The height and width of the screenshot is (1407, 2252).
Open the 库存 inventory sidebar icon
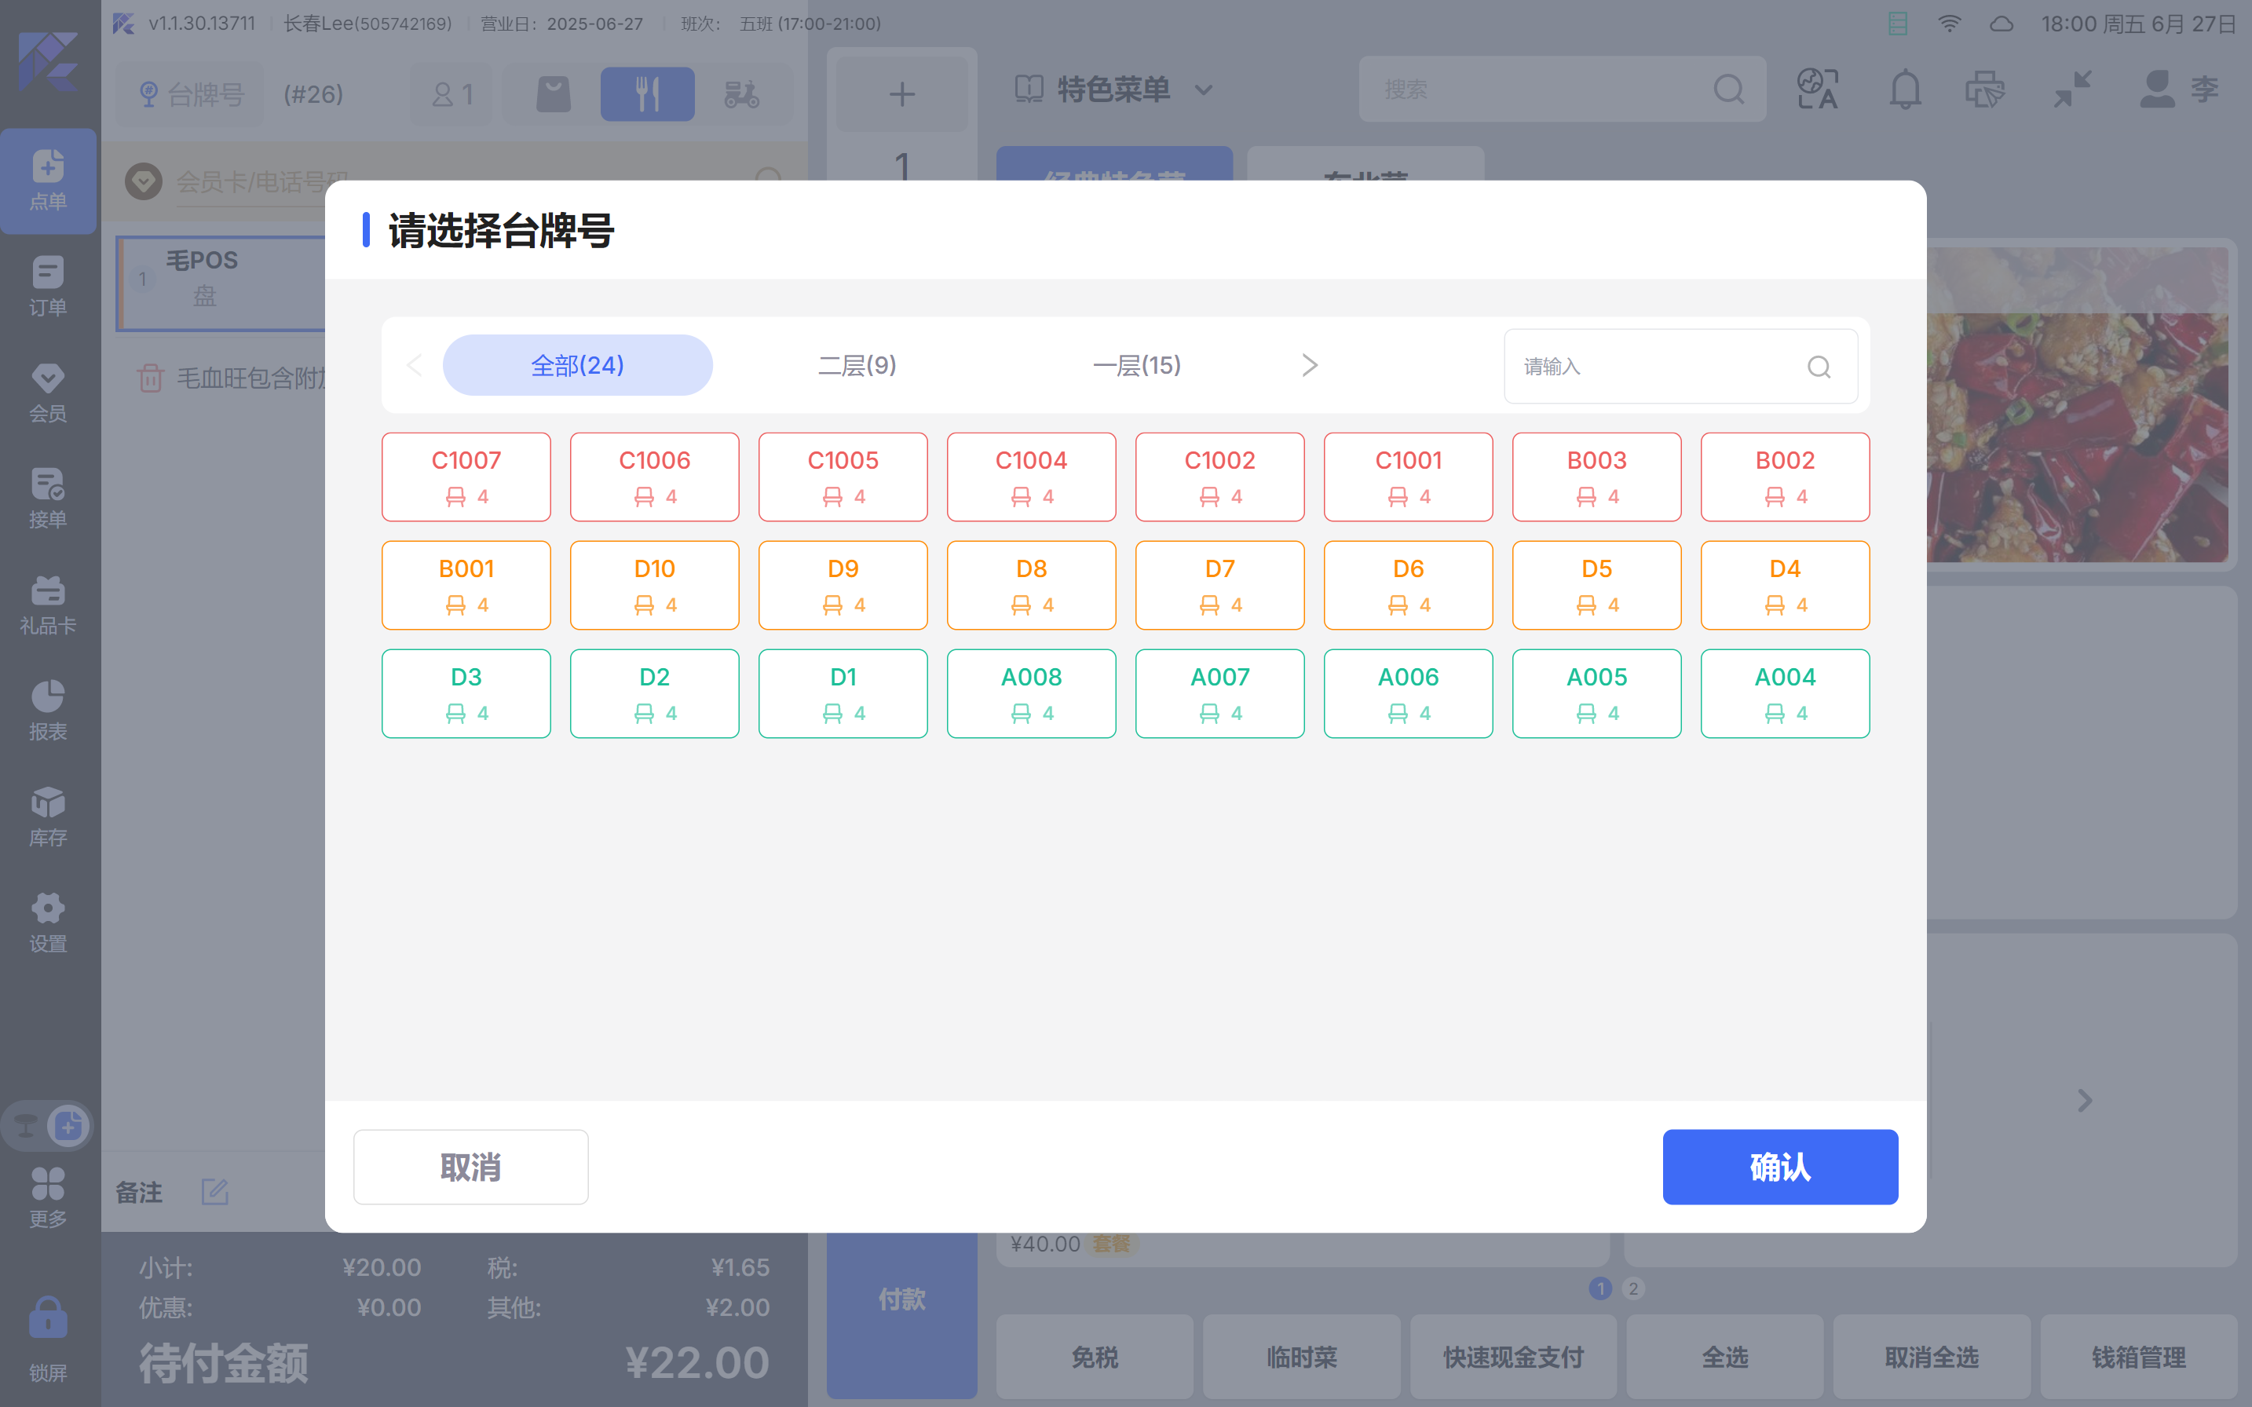pyautogui.click(x=49, y=817)
